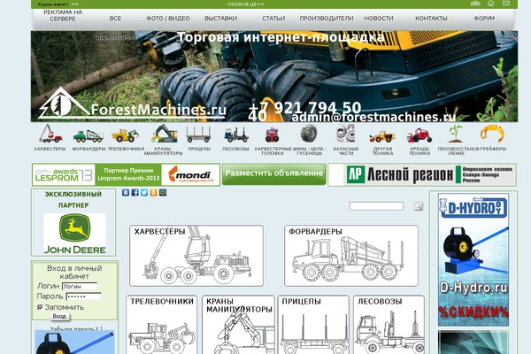Share via Twitter icon
Screen dimensions: 531x354
pyautogui.click(x=144, y=192)
